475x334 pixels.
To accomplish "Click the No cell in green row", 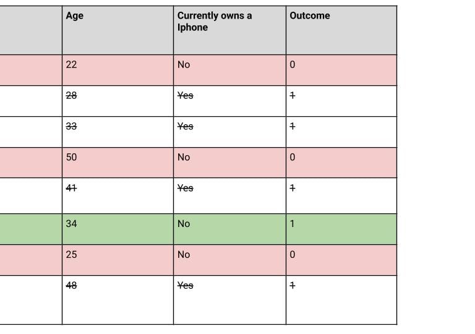I will 229,229.
